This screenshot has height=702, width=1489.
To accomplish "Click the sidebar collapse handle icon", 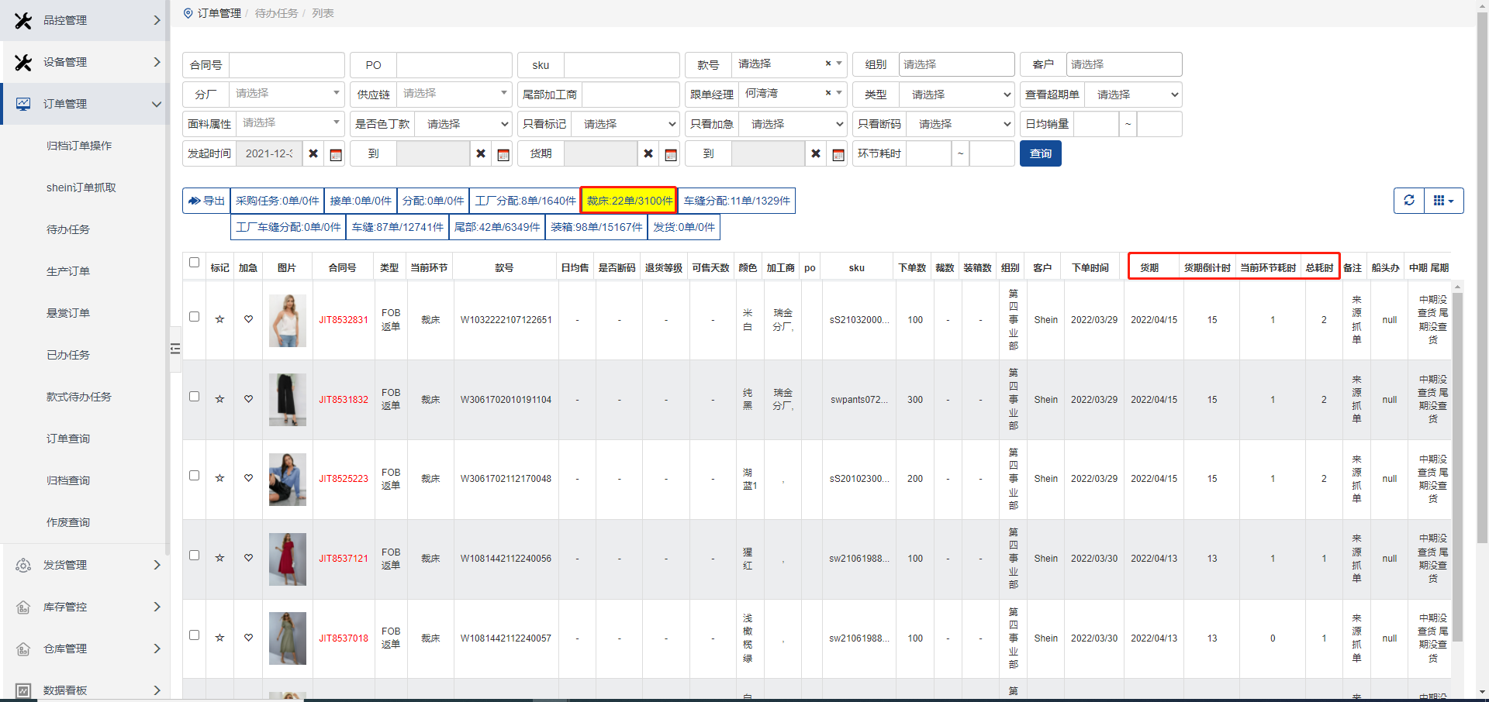I will click(x=175, y=349).
